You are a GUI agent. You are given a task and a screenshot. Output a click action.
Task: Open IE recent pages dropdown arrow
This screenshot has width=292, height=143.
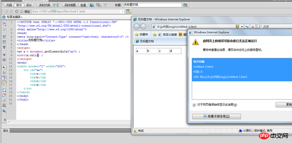tap(149, 27)
